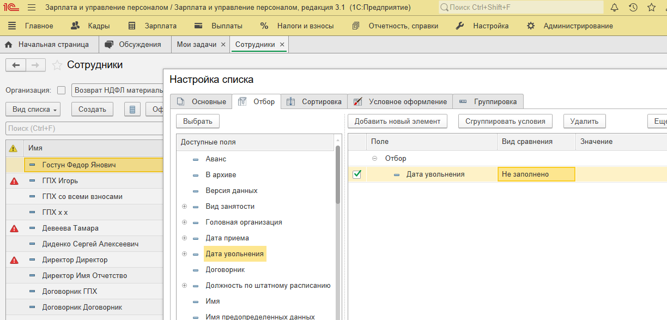
Task: Uncheck the Дата увольнения filter checkbox
Action: tap(357, 174)
